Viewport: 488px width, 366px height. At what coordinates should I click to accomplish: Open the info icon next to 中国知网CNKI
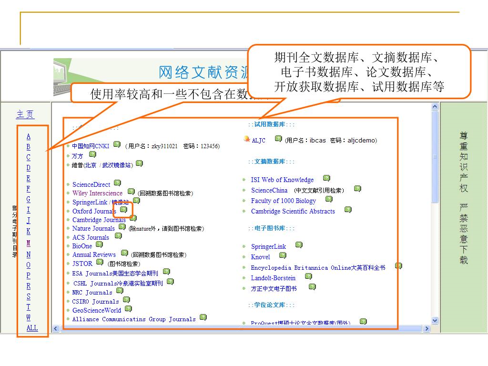click(117, 144)
